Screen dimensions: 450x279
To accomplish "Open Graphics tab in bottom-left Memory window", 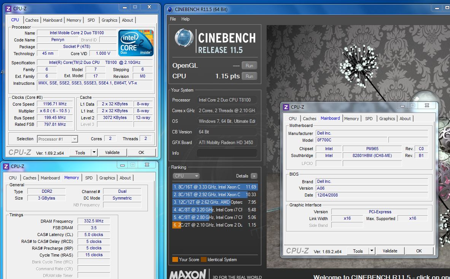I will tap(107, 178).
